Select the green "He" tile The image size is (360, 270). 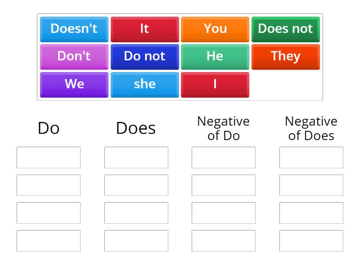pos(215,56)
